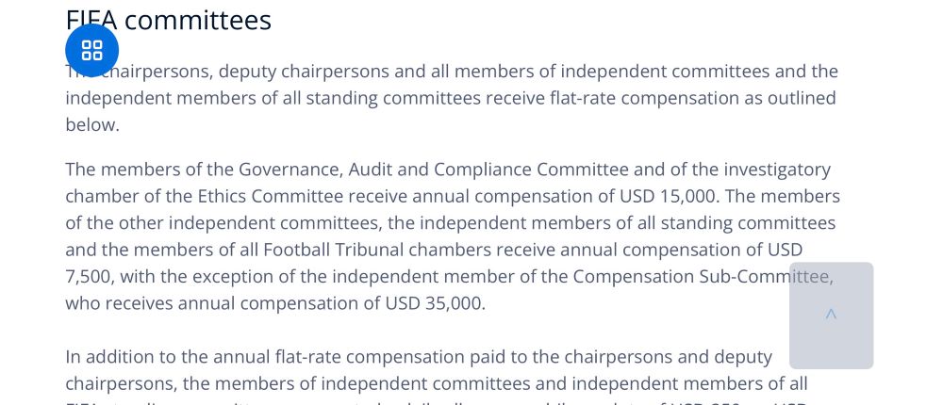This screenshot has width=943, height=405.
Task: Click the word 'below.' ending first paragraph
Action: (92, 124)
